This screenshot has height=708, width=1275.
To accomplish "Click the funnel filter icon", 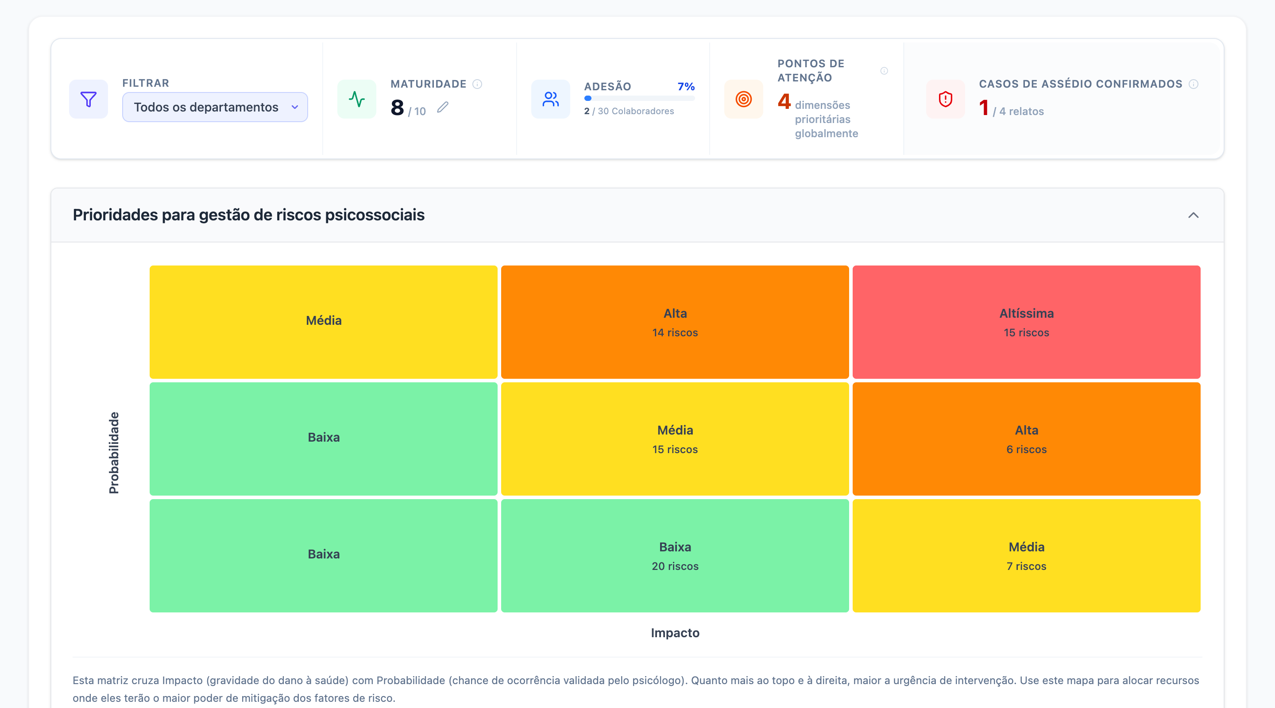I will pos(88,99).
